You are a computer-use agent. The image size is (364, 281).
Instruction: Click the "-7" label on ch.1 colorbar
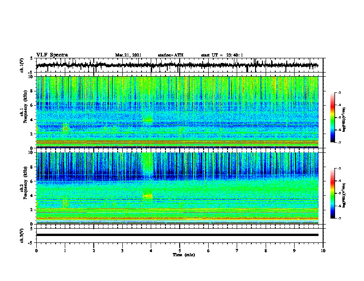[339, 142]
